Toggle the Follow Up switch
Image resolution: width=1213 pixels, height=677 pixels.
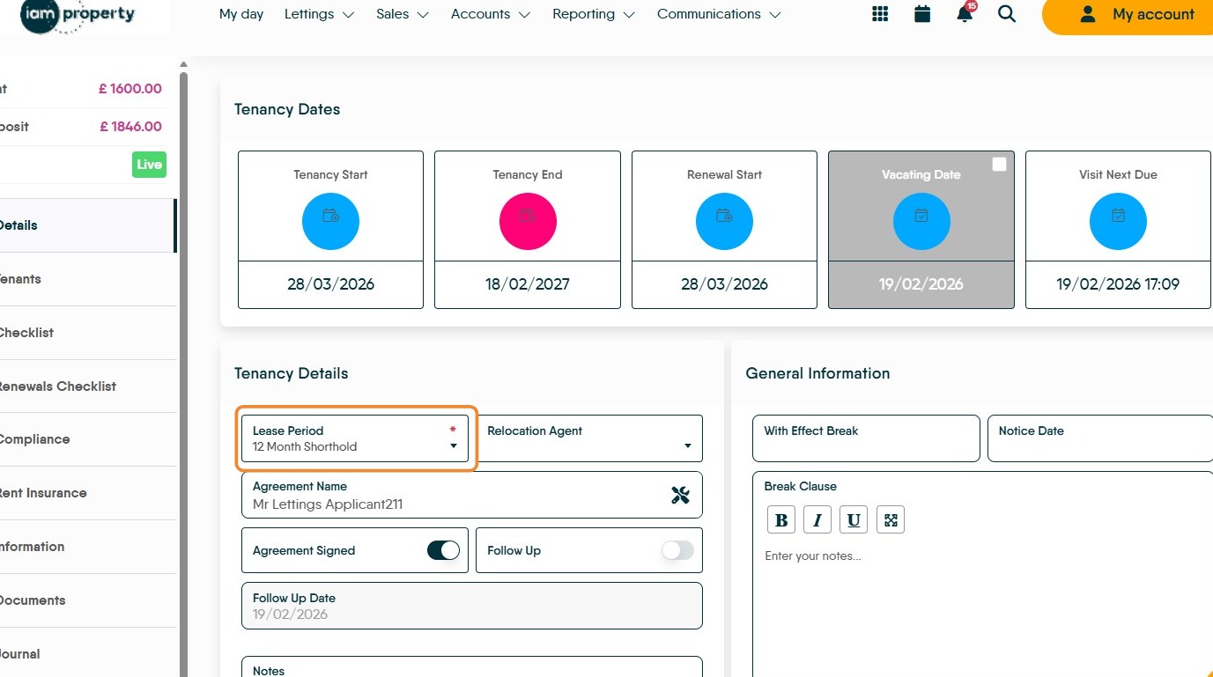tap(677, 550)
